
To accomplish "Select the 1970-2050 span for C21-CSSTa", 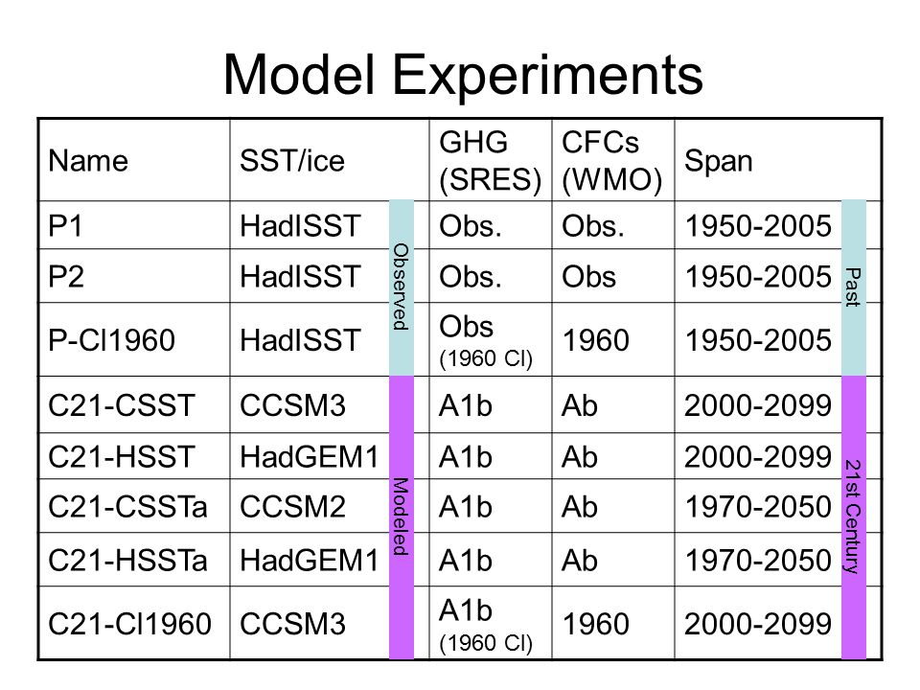I will (758, 507).
